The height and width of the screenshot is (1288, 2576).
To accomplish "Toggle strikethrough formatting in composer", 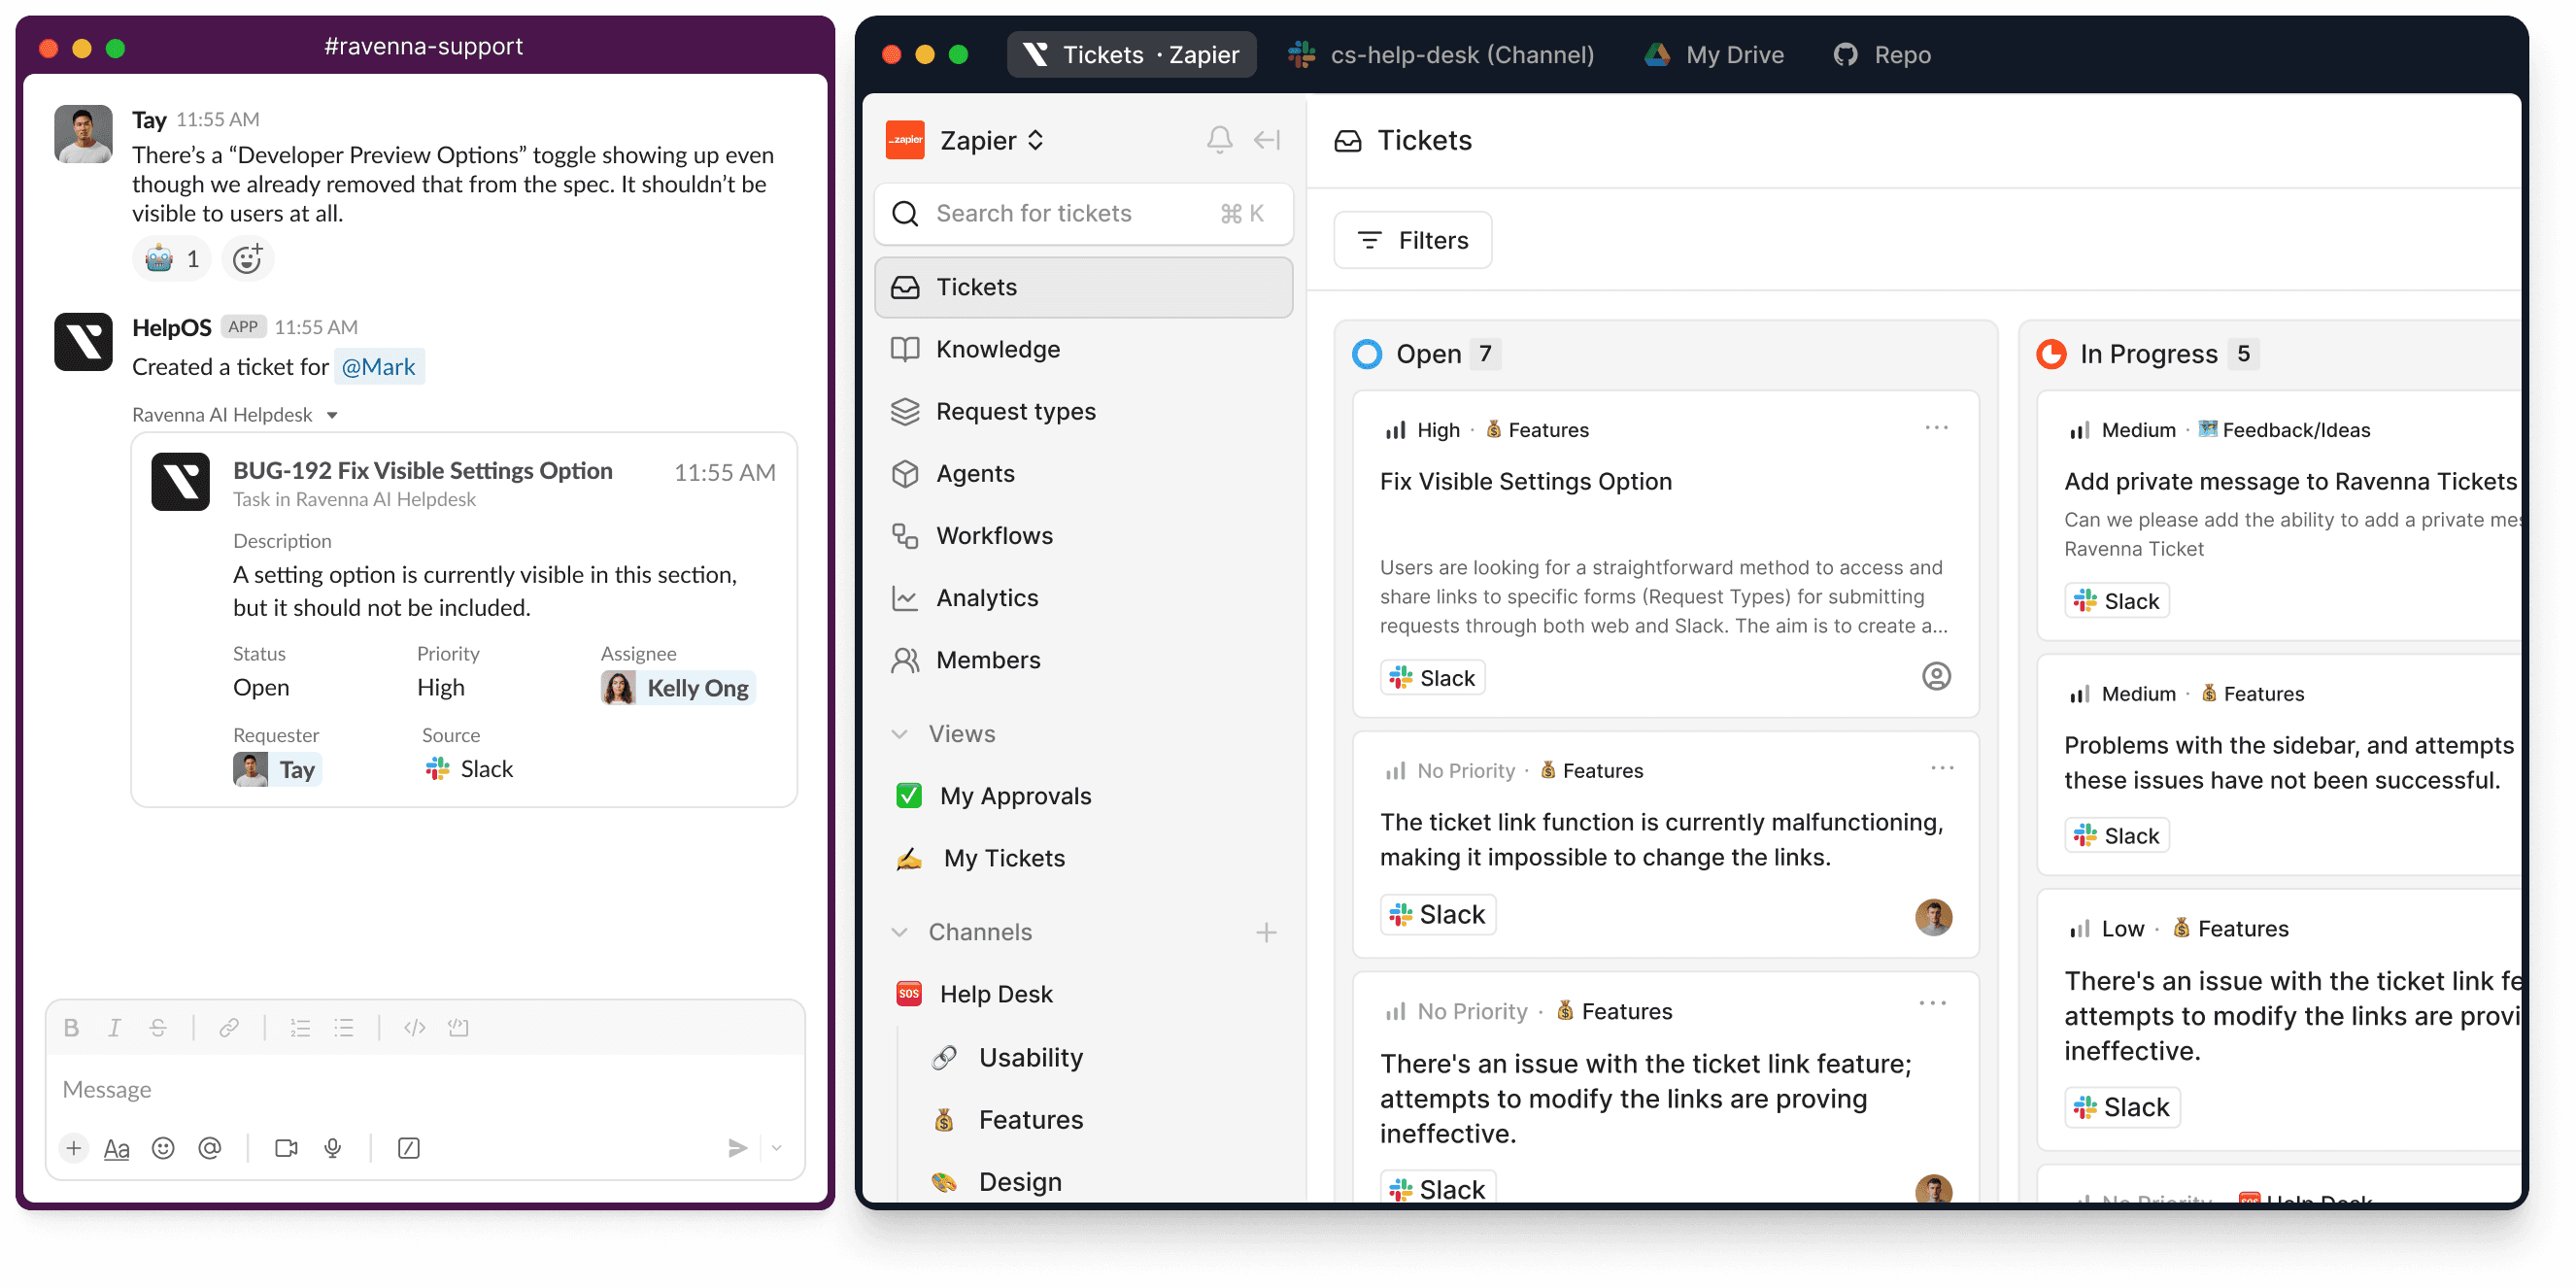I will pyautogui.click(x=158, y=1028).
